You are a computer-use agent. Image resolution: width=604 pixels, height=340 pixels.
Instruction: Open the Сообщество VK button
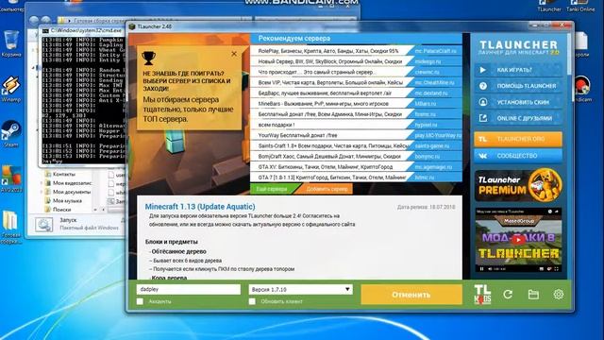click(518, 156)
